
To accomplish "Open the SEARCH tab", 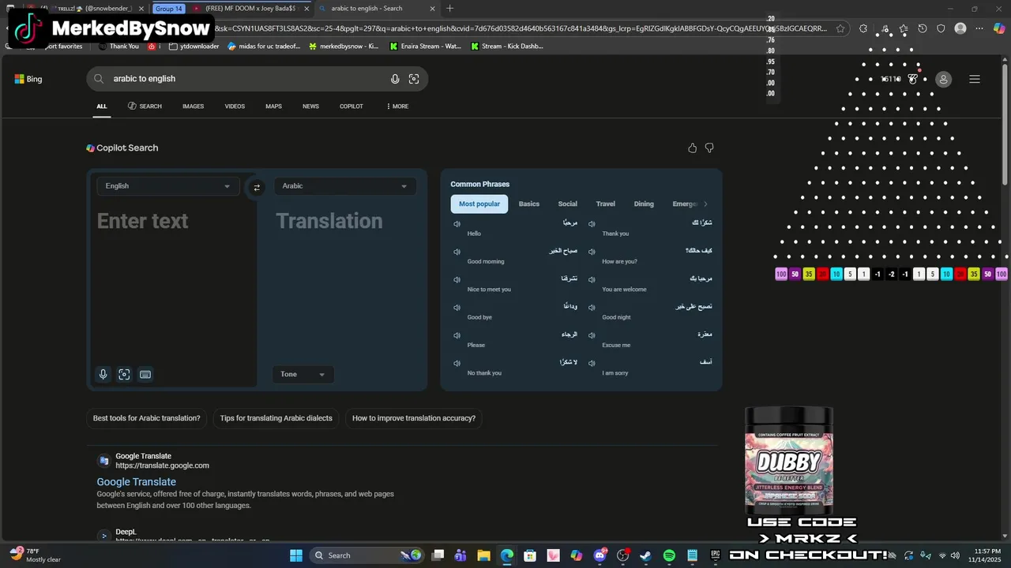I will point(145,106).
